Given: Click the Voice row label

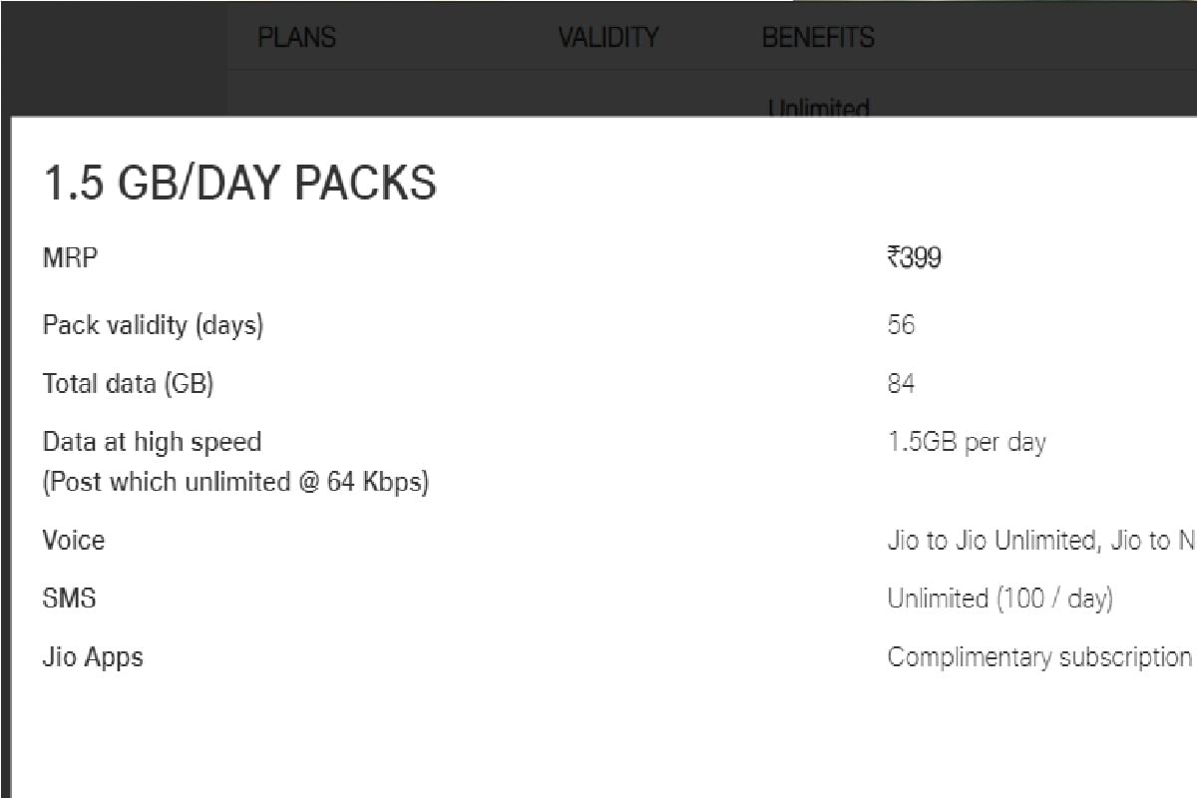Looking at the screenshot, I should (x=73, y=541).
